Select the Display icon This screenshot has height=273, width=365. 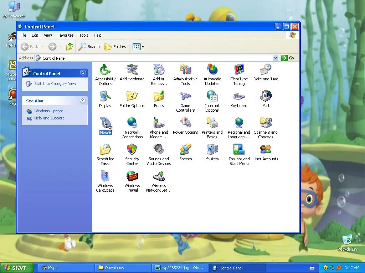(105, 99)
